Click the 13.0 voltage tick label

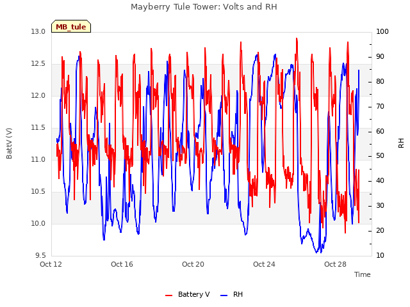tap(38, 31)
